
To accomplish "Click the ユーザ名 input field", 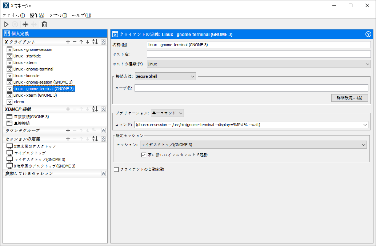I will (251, 88).
